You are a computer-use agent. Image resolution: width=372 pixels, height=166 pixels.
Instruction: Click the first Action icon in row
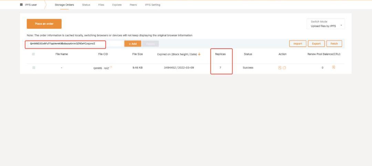point(280,68)
